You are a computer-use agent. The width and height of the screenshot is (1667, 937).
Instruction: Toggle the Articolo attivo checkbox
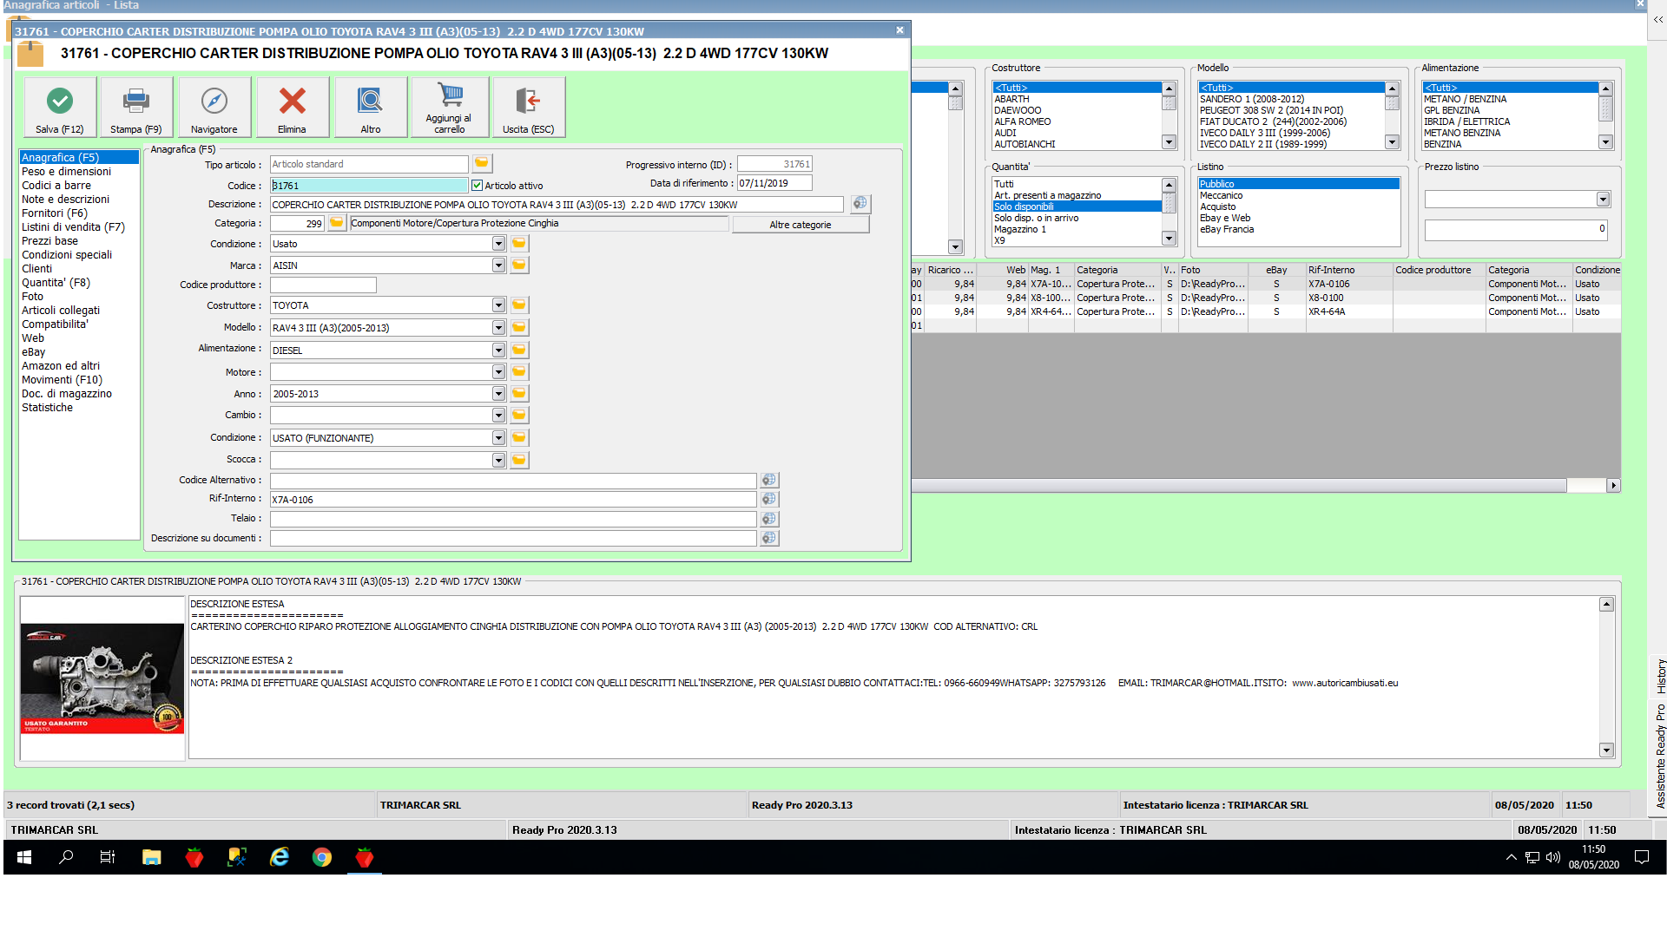pos(477,185)
